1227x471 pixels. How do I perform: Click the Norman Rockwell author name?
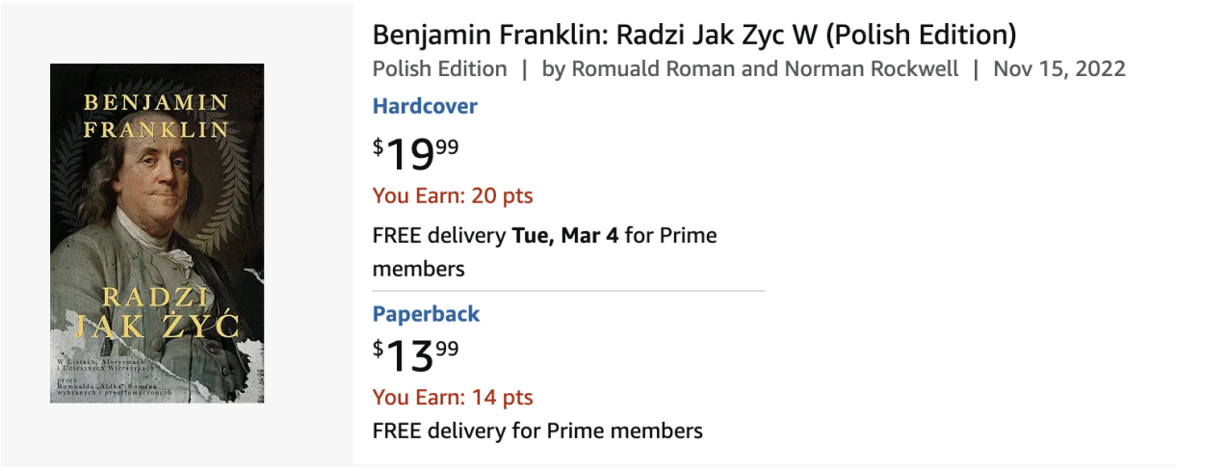pos(871,69)
